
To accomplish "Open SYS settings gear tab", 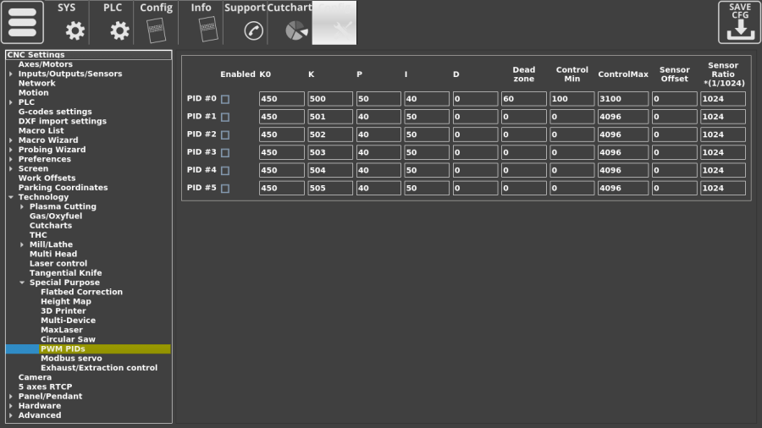I will [67, 22].
